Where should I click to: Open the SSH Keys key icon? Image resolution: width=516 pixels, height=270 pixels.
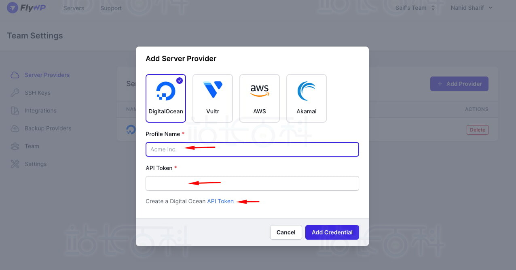click(x=15, y=93)
